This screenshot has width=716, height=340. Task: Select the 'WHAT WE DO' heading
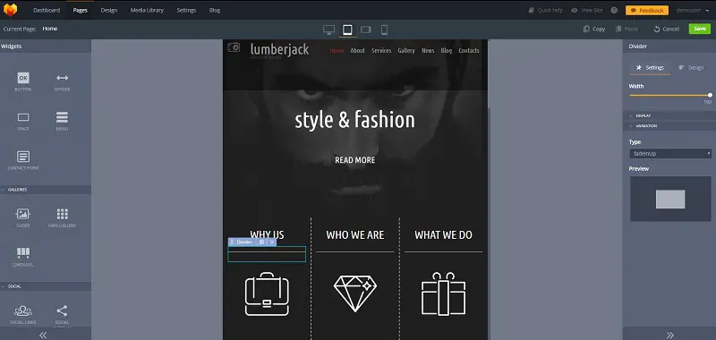click(x=443, y=235)
